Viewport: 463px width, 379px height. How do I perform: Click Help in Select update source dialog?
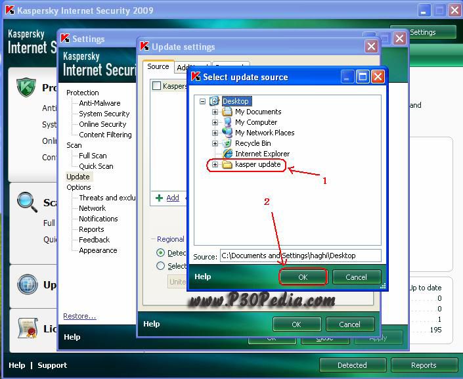click(x=203, y=277)
